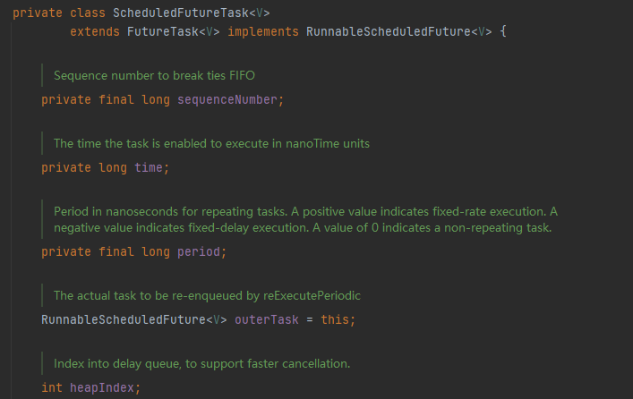Click the 'class' keyword on the first line

click(85, 13)
